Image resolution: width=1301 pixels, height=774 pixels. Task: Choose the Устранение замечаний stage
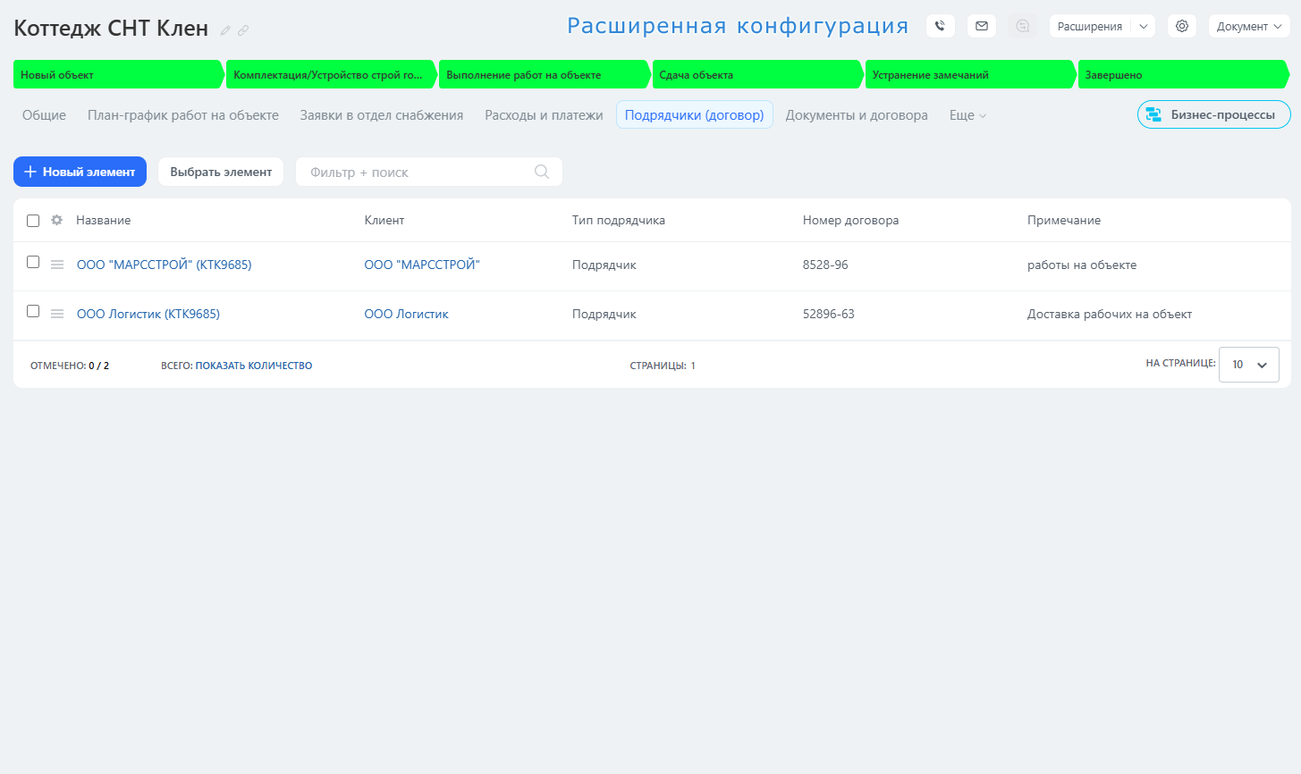pyautogui.click(x=969, y=75)
